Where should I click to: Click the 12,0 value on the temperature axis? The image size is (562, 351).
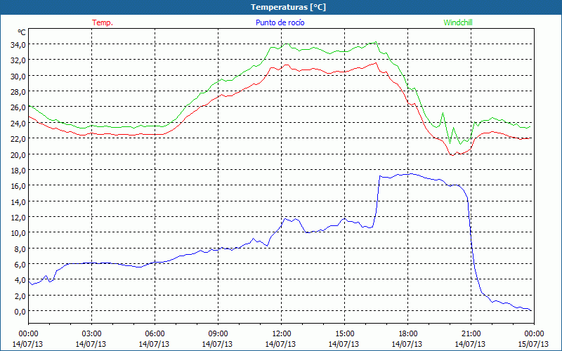18,218
